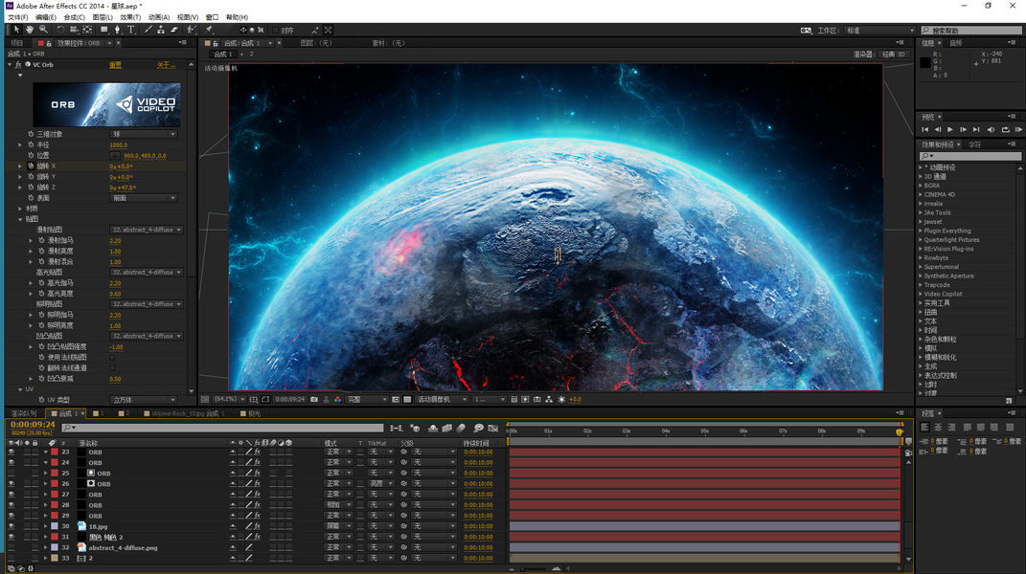Image resolution: width=1026 pixels, height=574 pixels.
Task: Open the 活动摄像机 3D view dropdown
Action: click(x=441, y=400)
